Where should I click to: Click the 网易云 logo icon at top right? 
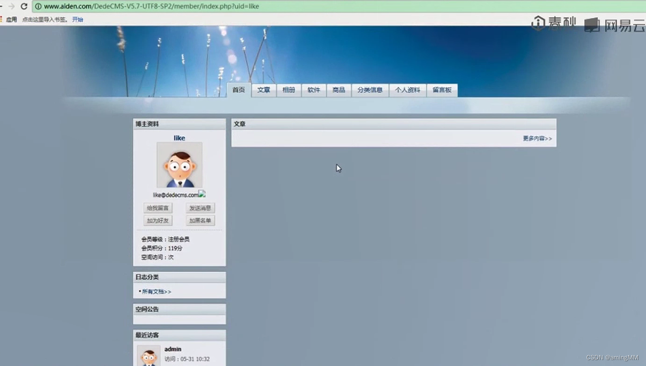coord(592,23)
